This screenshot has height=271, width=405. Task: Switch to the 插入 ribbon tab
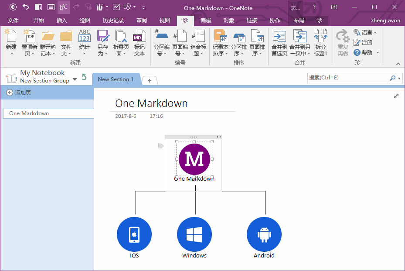pos(61,21)
